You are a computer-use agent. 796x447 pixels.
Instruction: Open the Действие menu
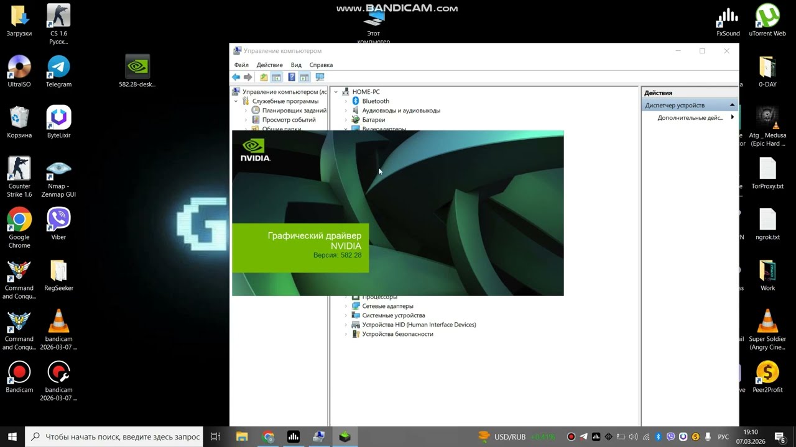pos(269,65)
